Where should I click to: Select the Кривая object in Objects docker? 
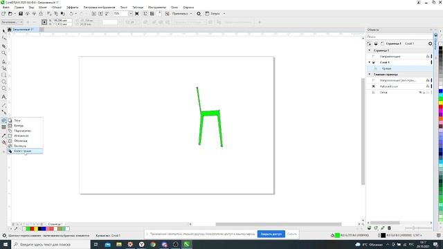click(x=399, y=68)
